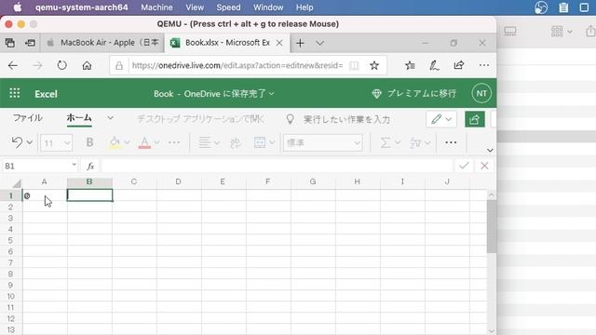Open browser settings and more menu
This screenshot has width=596, height=335.
click(484, 65)
